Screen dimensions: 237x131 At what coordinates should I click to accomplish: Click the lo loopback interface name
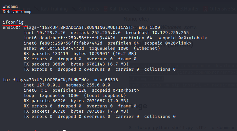tap(5, 80)
